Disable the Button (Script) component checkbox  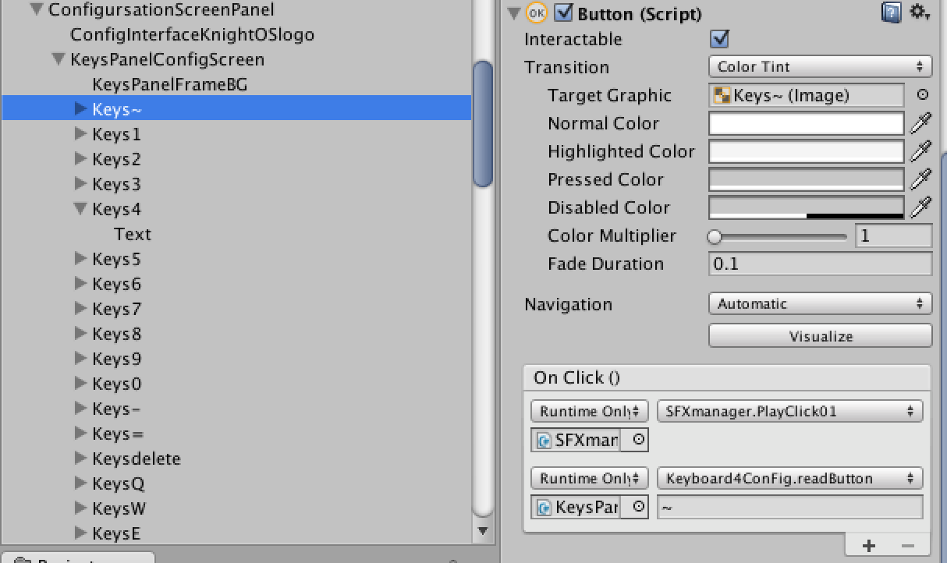pos(563,13)
